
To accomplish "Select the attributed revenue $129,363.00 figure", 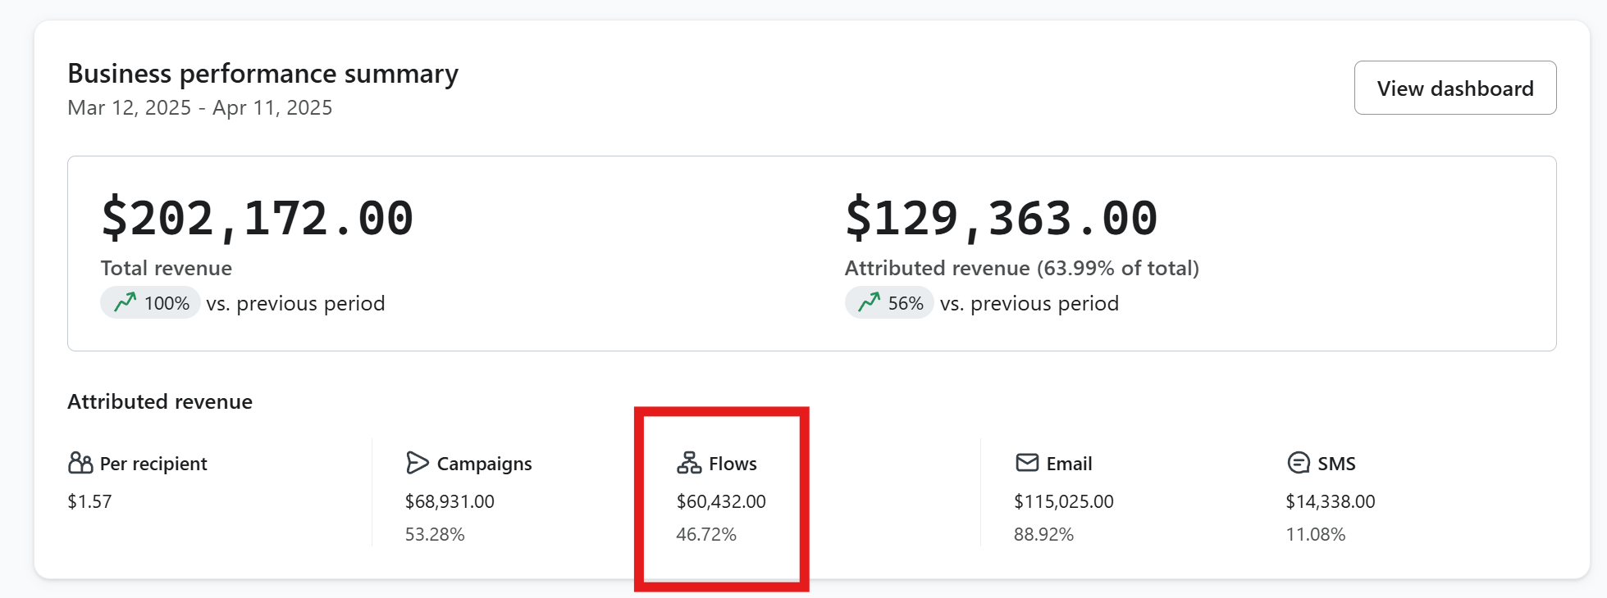I will (x=1001, y=219).
